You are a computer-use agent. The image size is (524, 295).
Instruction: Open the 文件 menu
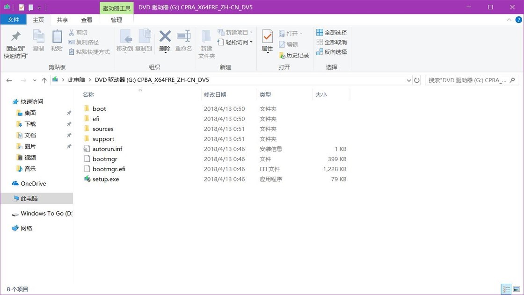[x=14, y=20]
